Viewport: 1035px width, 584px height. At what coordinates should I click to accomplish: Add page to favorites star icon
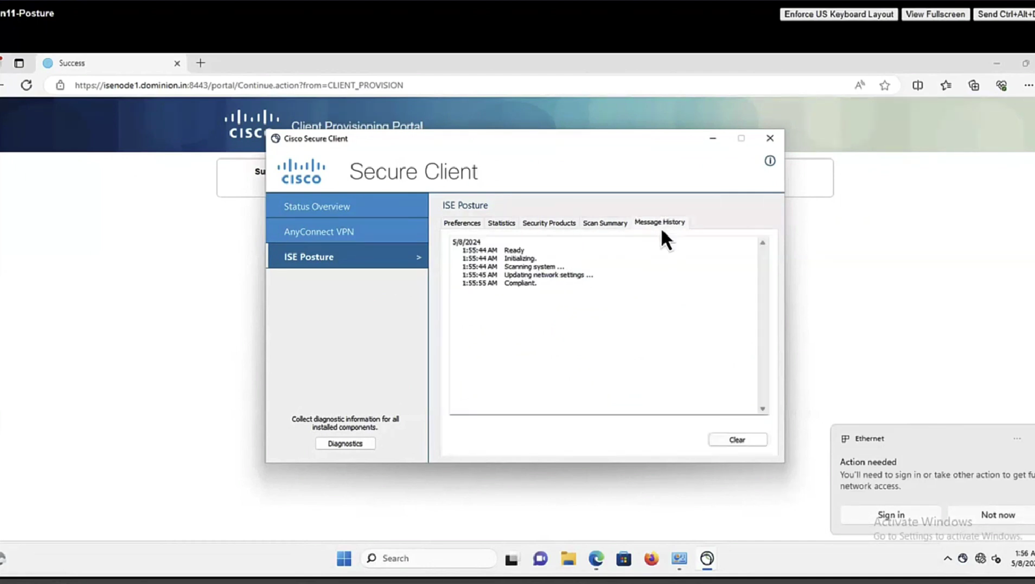884,85
